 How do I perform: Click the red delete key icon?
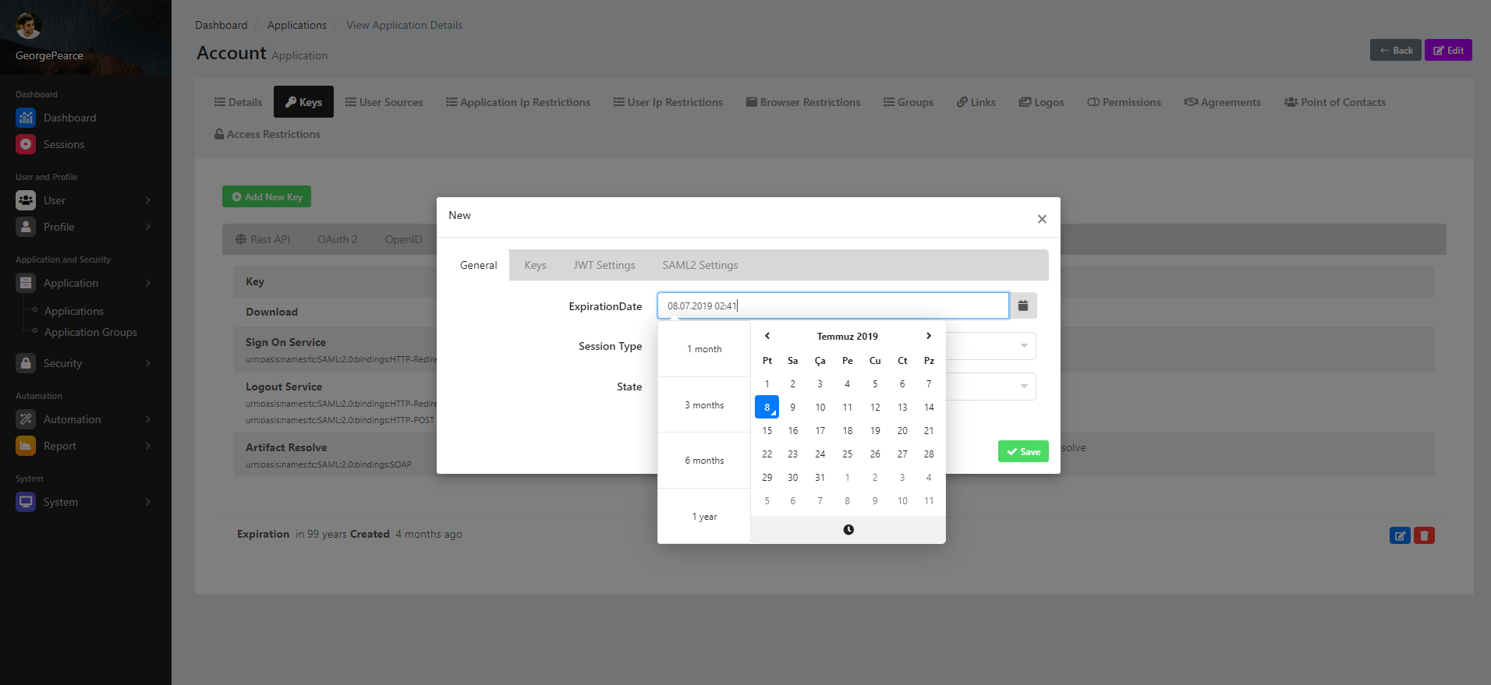point(1424,535)
